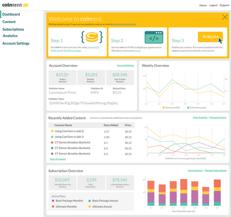Open the Account Settings link in Account Overview
231x217 pixels.
click(x=125, y=65)
